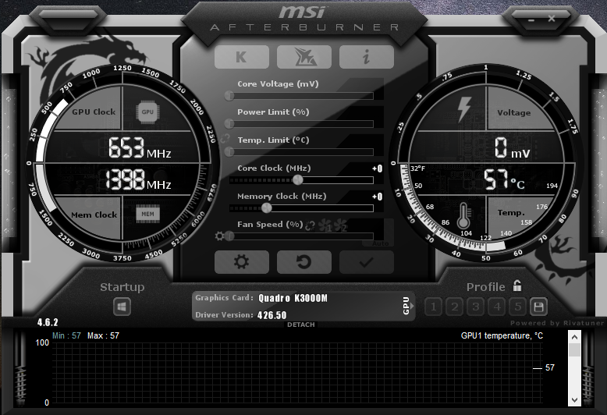The image size is (607, 415).
Task: Click the 653 MHz GPU clock reading
Action: 140,147
